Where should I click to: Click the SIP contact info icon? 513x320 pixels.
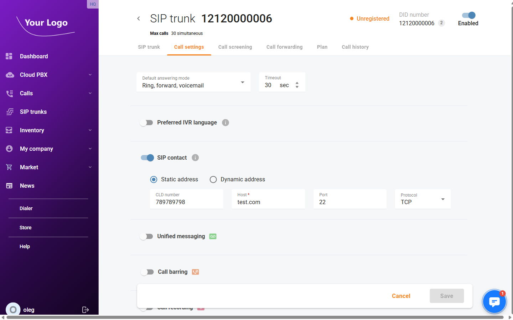195,158
